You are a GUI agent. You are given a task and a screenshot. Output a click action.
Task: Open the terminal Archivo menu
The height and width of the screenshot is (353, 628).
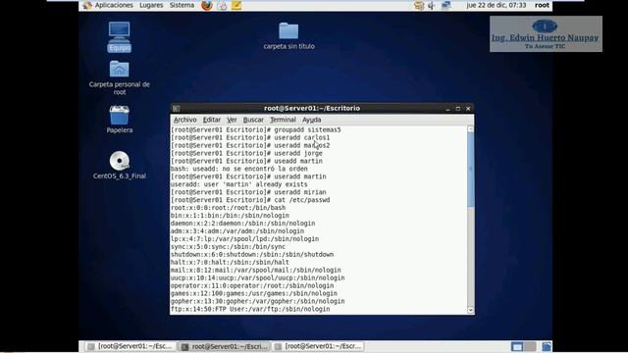pos(185,120)
